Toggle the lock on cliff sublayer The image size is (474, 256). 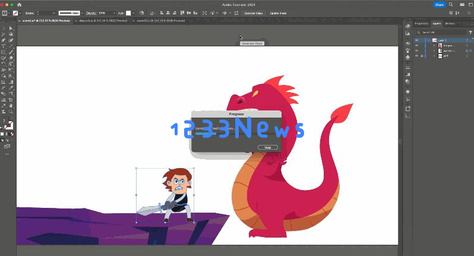(x=422, y=56)
